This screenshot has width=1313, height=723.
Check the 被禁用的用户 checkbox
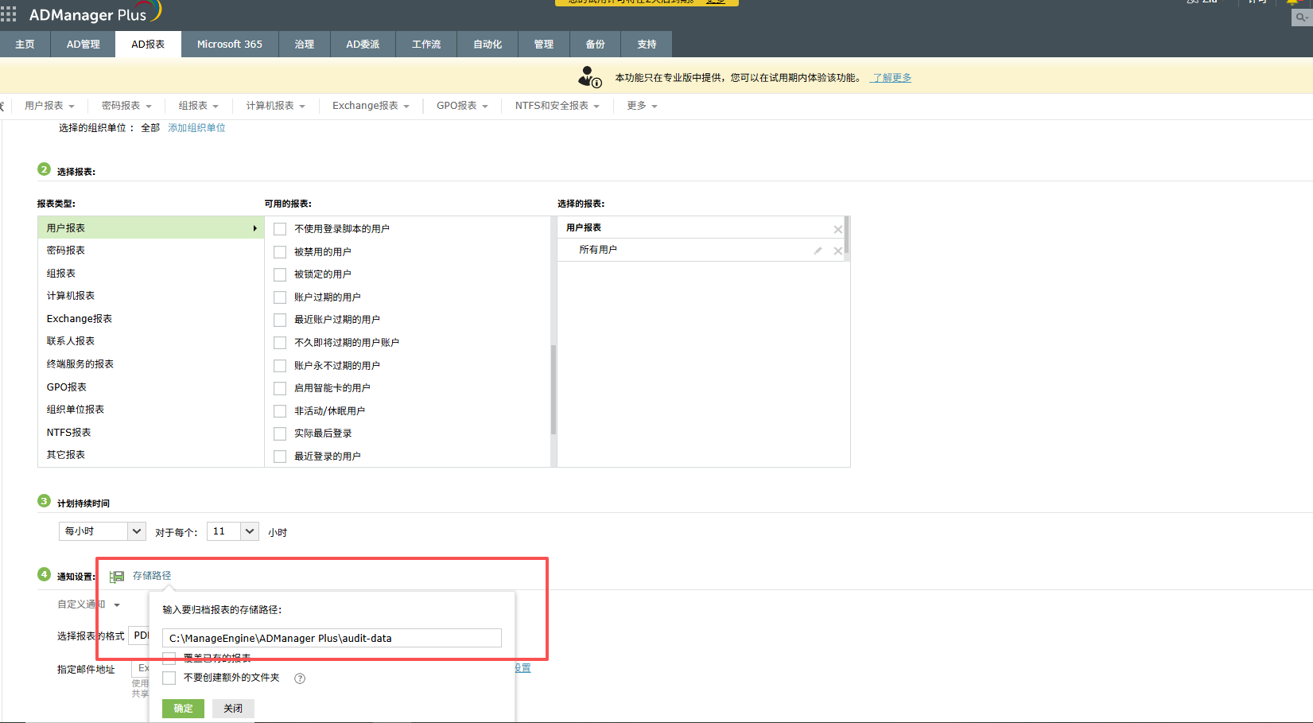(x=280, y=252)
